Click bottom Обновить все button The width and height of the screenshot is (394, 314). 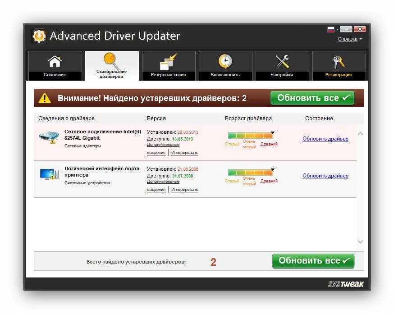pyautogui.click(x=313, y=261)
